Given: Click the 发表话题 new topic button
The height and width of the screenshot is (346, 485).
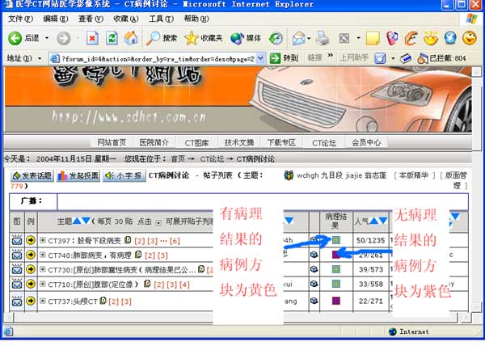Looking at the screenshot, I should point(32,175).
